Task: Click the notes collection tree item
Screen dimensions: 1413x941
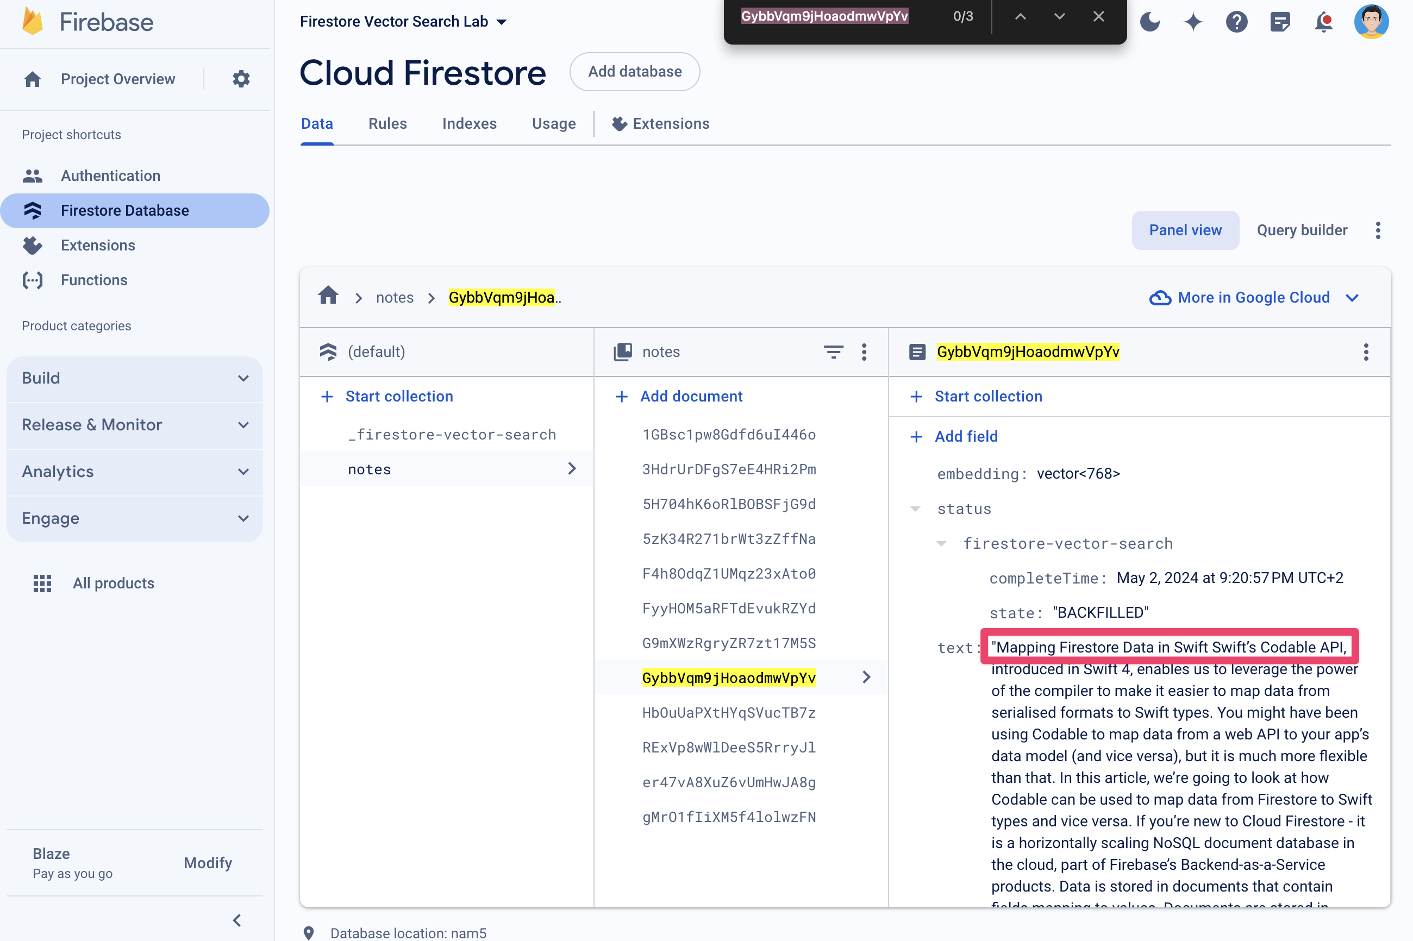Action: tap(370, 469)
